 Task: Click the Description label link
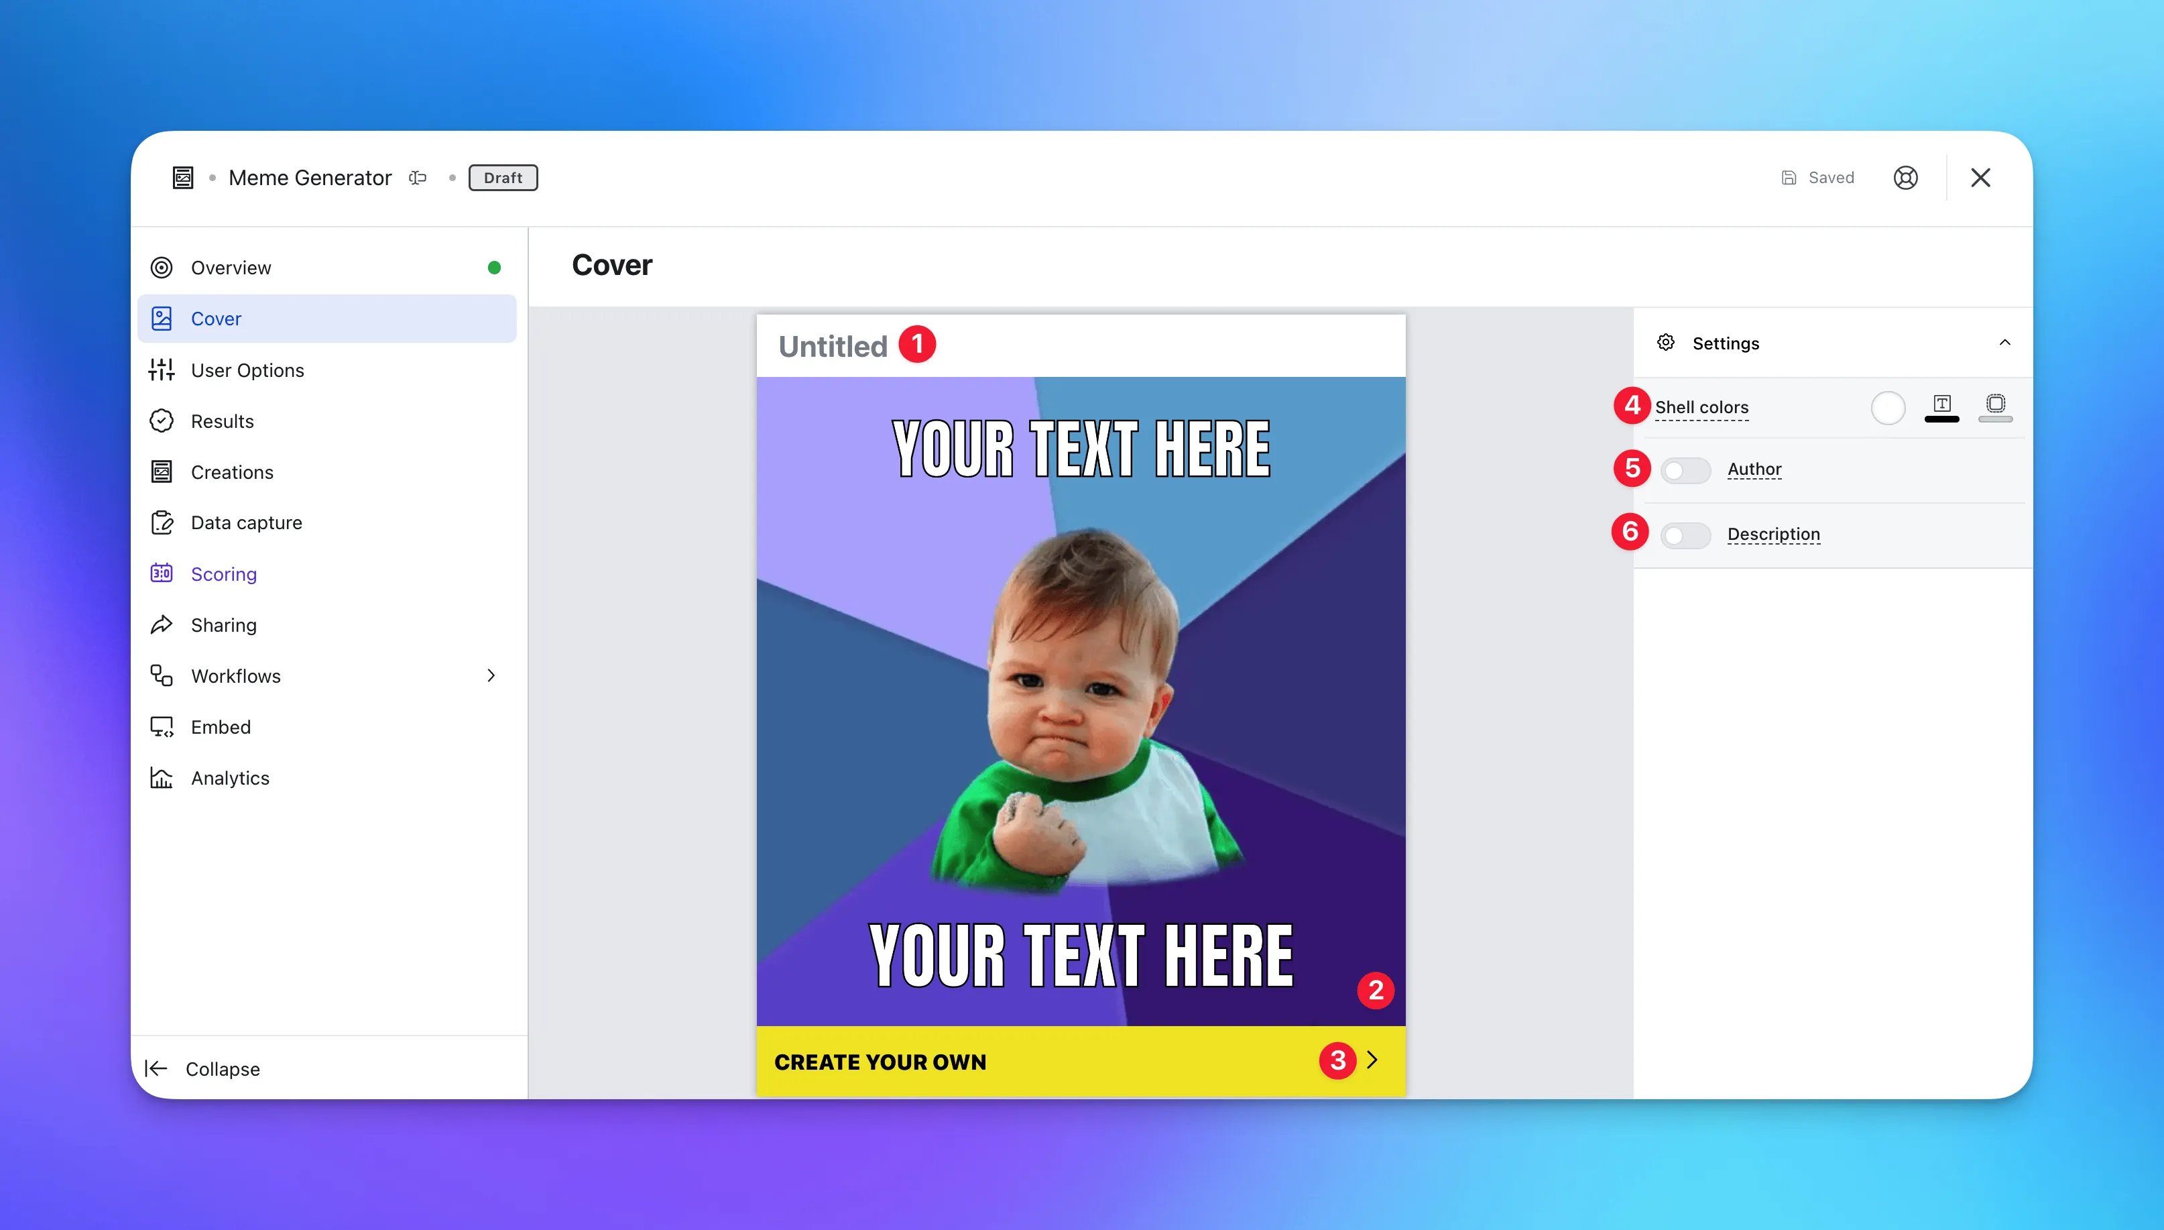pyautogui.click(x=1773, y=535)
